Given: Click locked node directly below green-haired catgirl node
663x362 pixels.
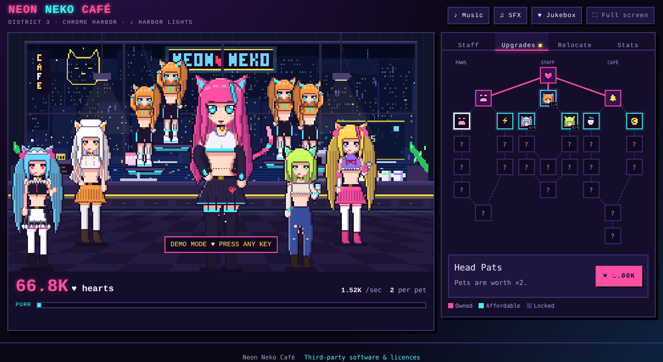Looking at the screenshot, I should (x=570, y=144).
